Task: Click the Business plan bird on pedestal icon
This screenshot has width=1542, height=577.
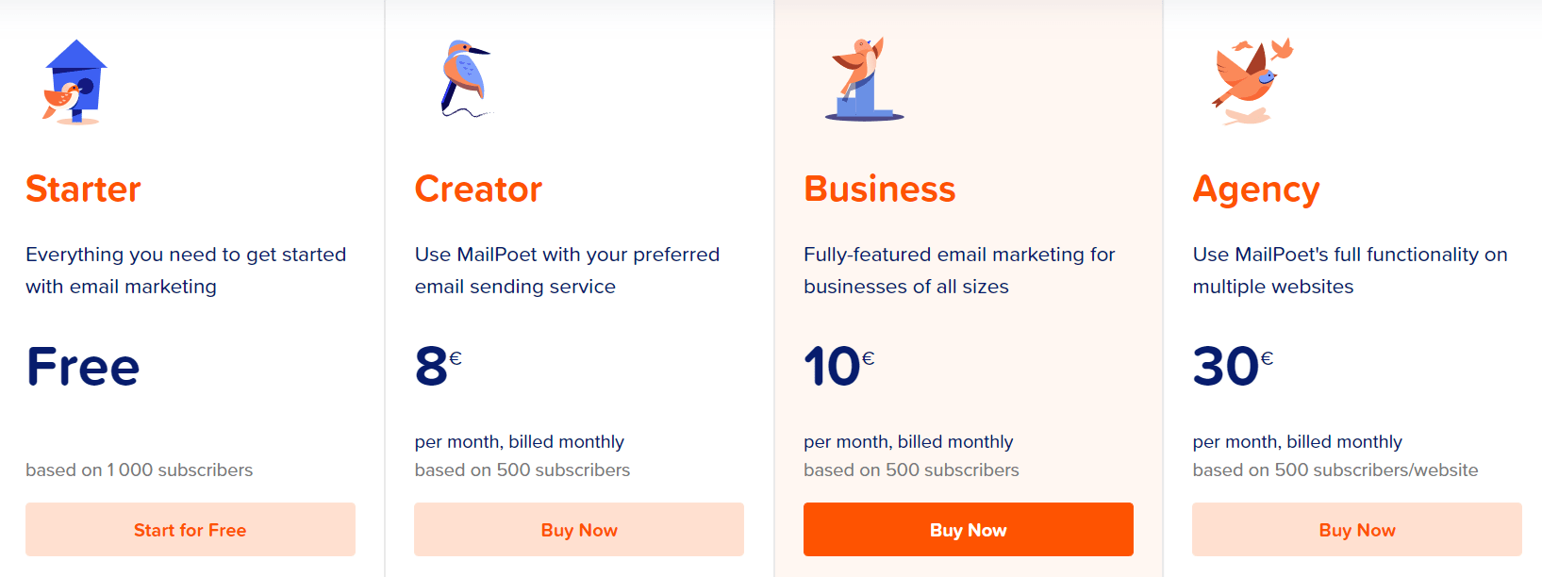Action: 864,79
